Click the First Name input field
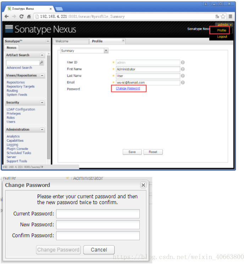This screenshot has width=248, height=264. [148, 69]
